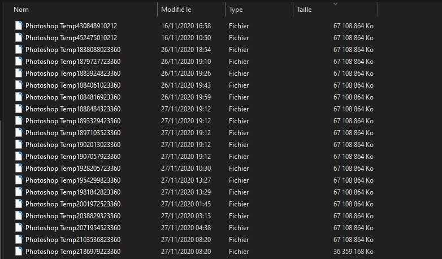Screen dimensions: 442x259
Task: Click the date 16/11/2020 16:58
Action: point(186,26)
